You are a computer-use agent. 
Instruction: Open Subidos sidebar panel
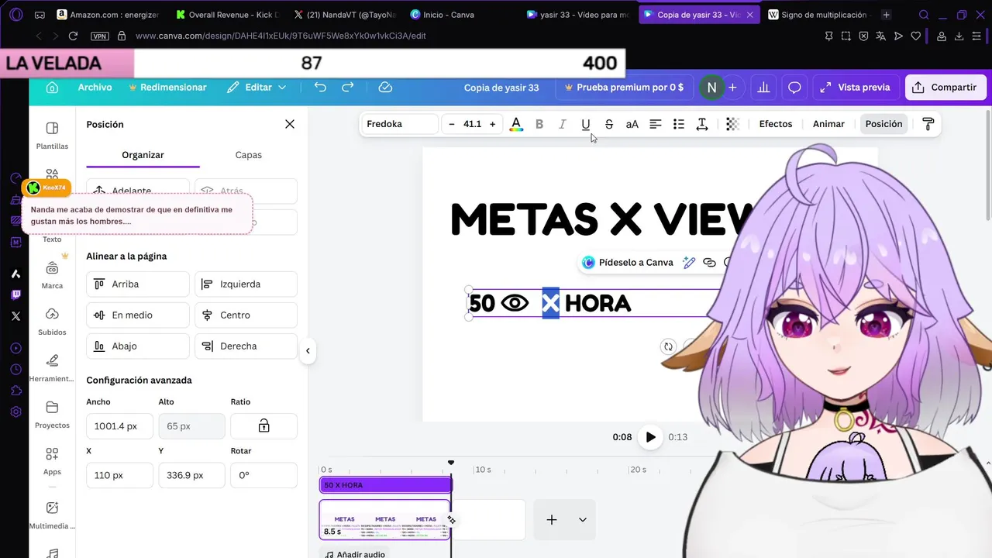coord(52,322)
